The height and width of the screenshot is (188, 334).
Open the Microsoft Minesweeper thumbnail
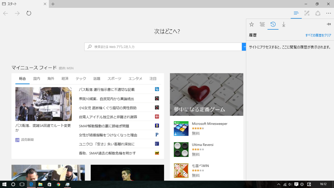tap(181, 128)
